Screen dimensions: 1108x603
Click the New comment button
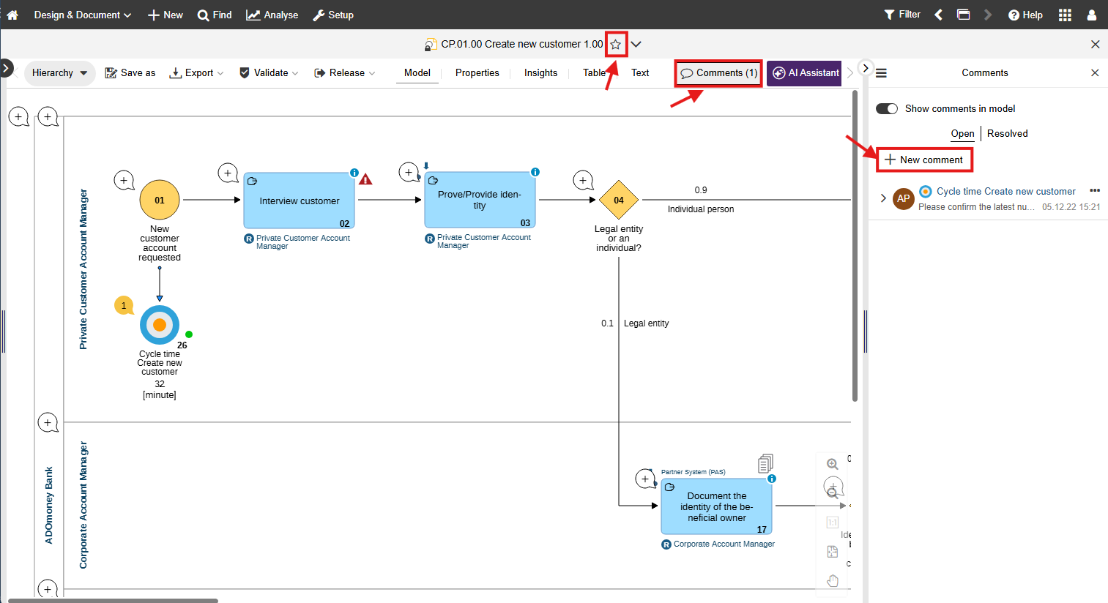924,159
